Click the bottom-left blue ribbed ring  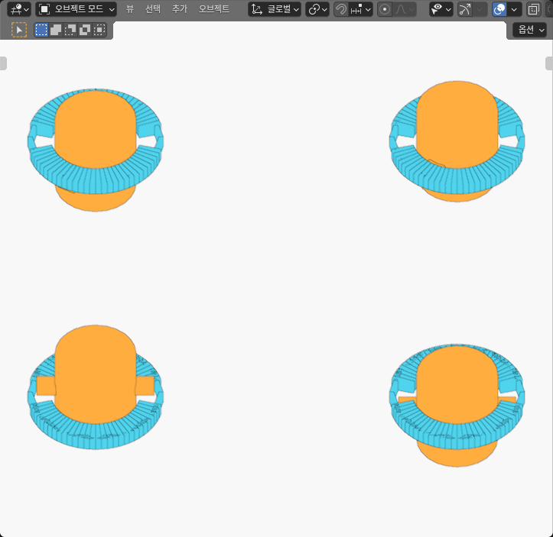(x=95, y=435)
